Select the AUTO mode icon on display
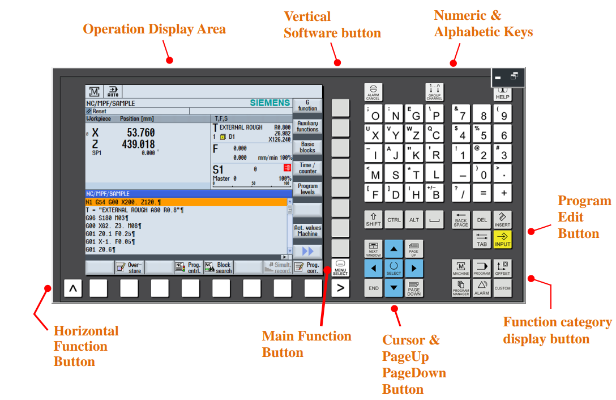616x400 pixels. [x=113, y=92]
